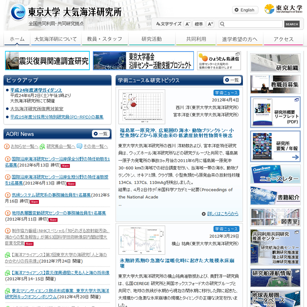Open the ひょうたん島通信 banner
This screenshot has width=307, height=307.
pos(219,61)
